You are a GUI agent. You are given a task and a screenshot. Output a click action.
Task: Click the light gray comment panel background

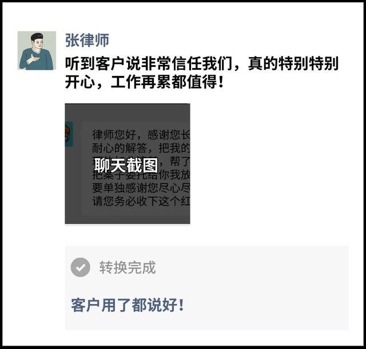click(x=206, y=288)
